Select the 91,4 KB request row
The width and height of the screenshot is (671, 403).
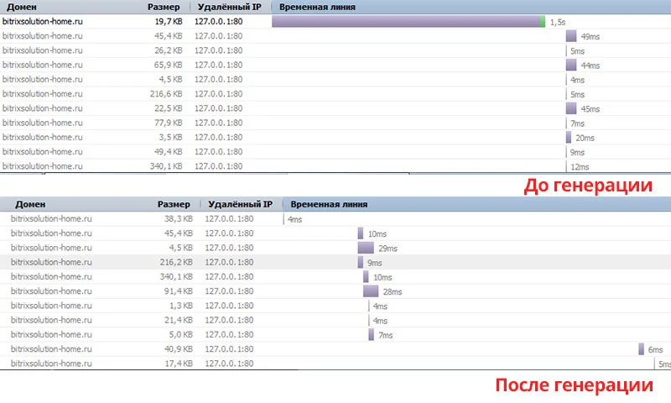(335, 291)
